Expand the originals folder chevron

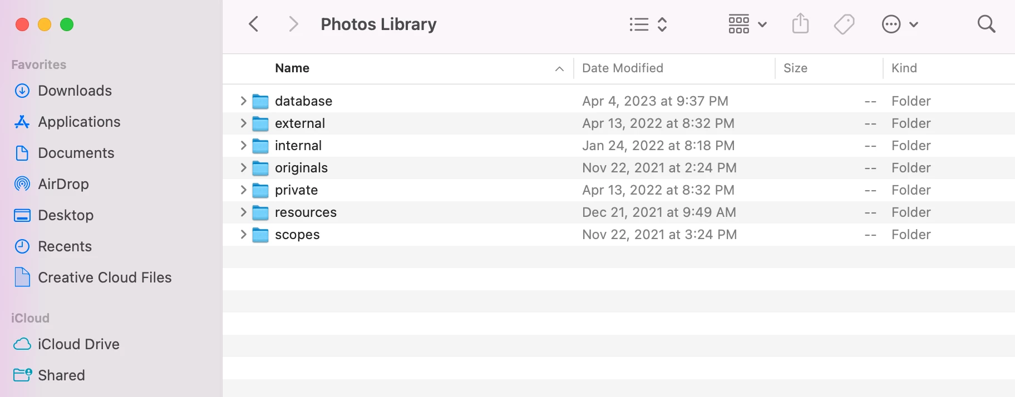(243, 167)
